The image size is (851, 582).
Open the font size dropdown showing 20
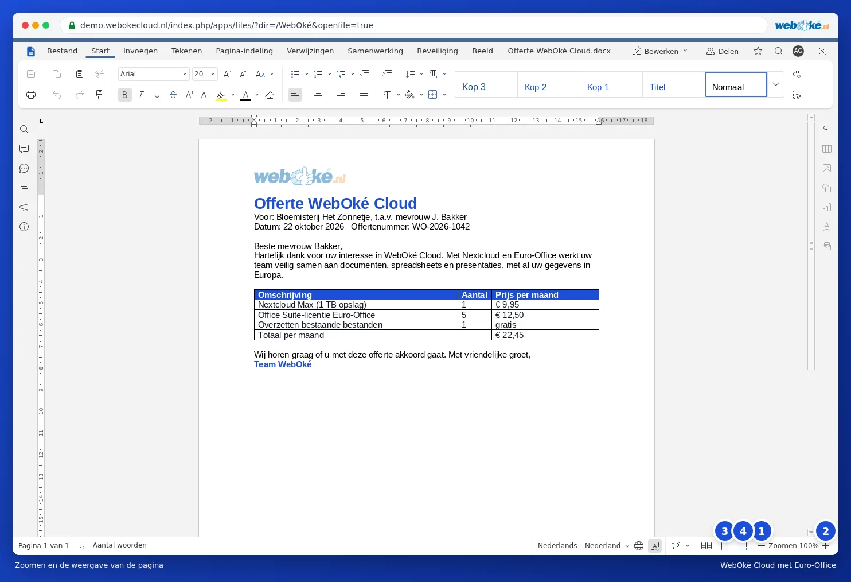213,74
